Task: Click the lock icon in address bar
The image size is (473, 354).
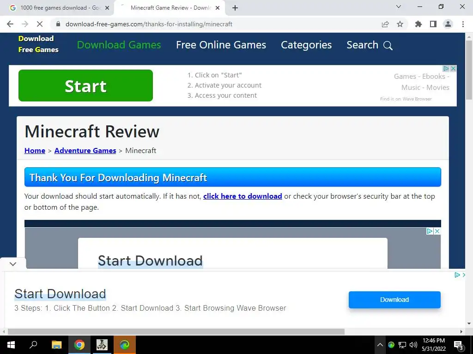Action: pos(58,24)
